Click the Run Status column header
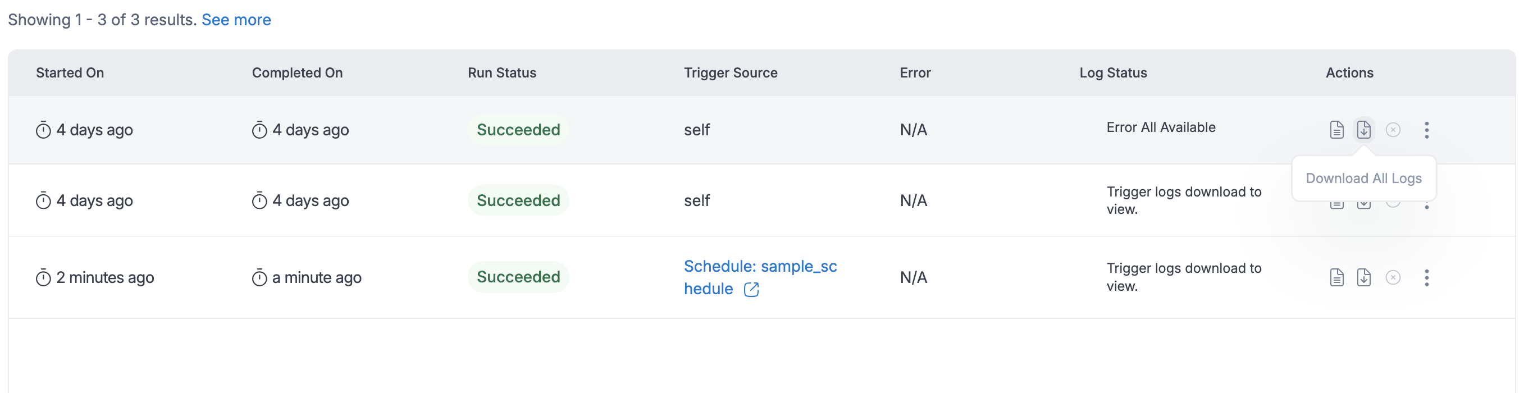The height and width of the screenshot is (393, 1533). click(x=501, y=72)
